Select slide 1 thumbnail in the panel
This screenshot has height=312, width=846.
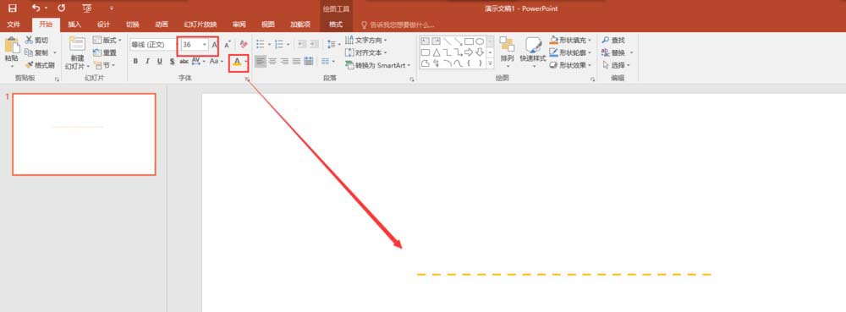point(84,134)
